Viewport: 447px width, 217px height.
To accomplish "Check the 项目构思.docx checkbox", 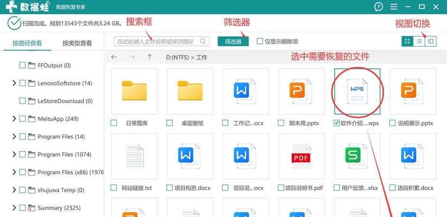I will [169, 188].
